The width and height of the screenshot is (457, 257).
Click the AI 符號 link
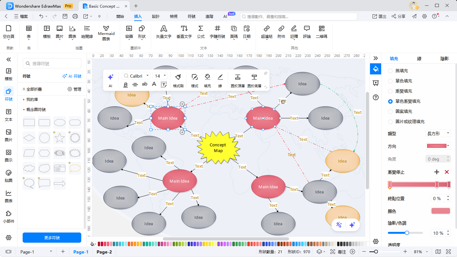pyautogui.click(x=72, y=76)
